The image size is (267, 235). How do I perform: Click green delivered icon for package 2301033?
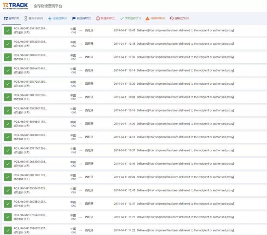[8, 44]
